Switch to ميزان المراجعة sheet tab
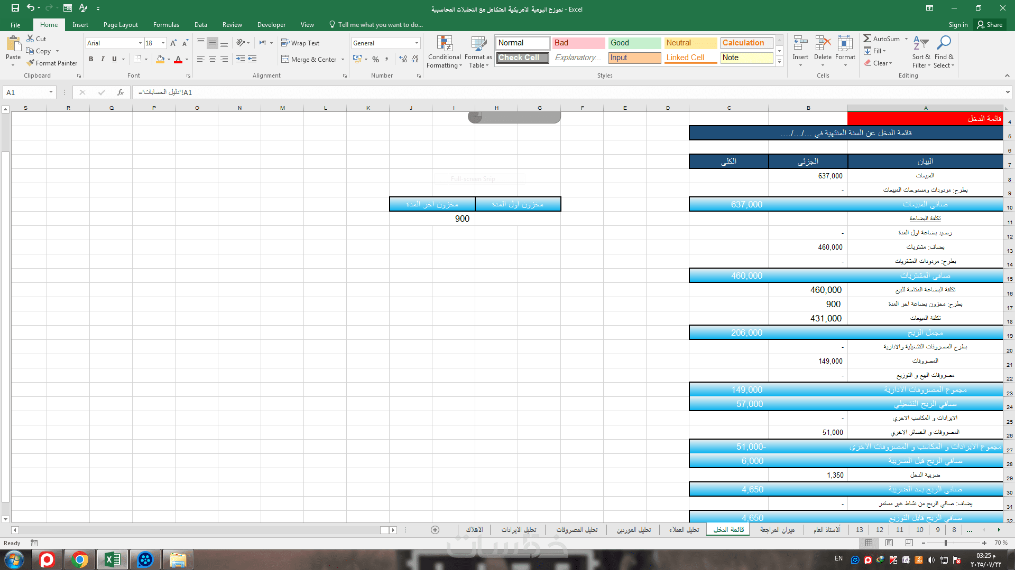Image resolution: width=1015 pixels, height=570 pixels. coord(777,529)
